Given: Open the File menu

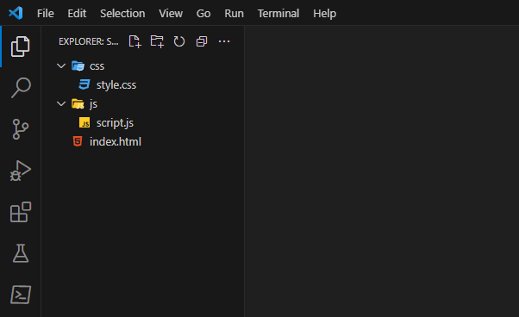Looking at the screenshot, I should [46, 13].
